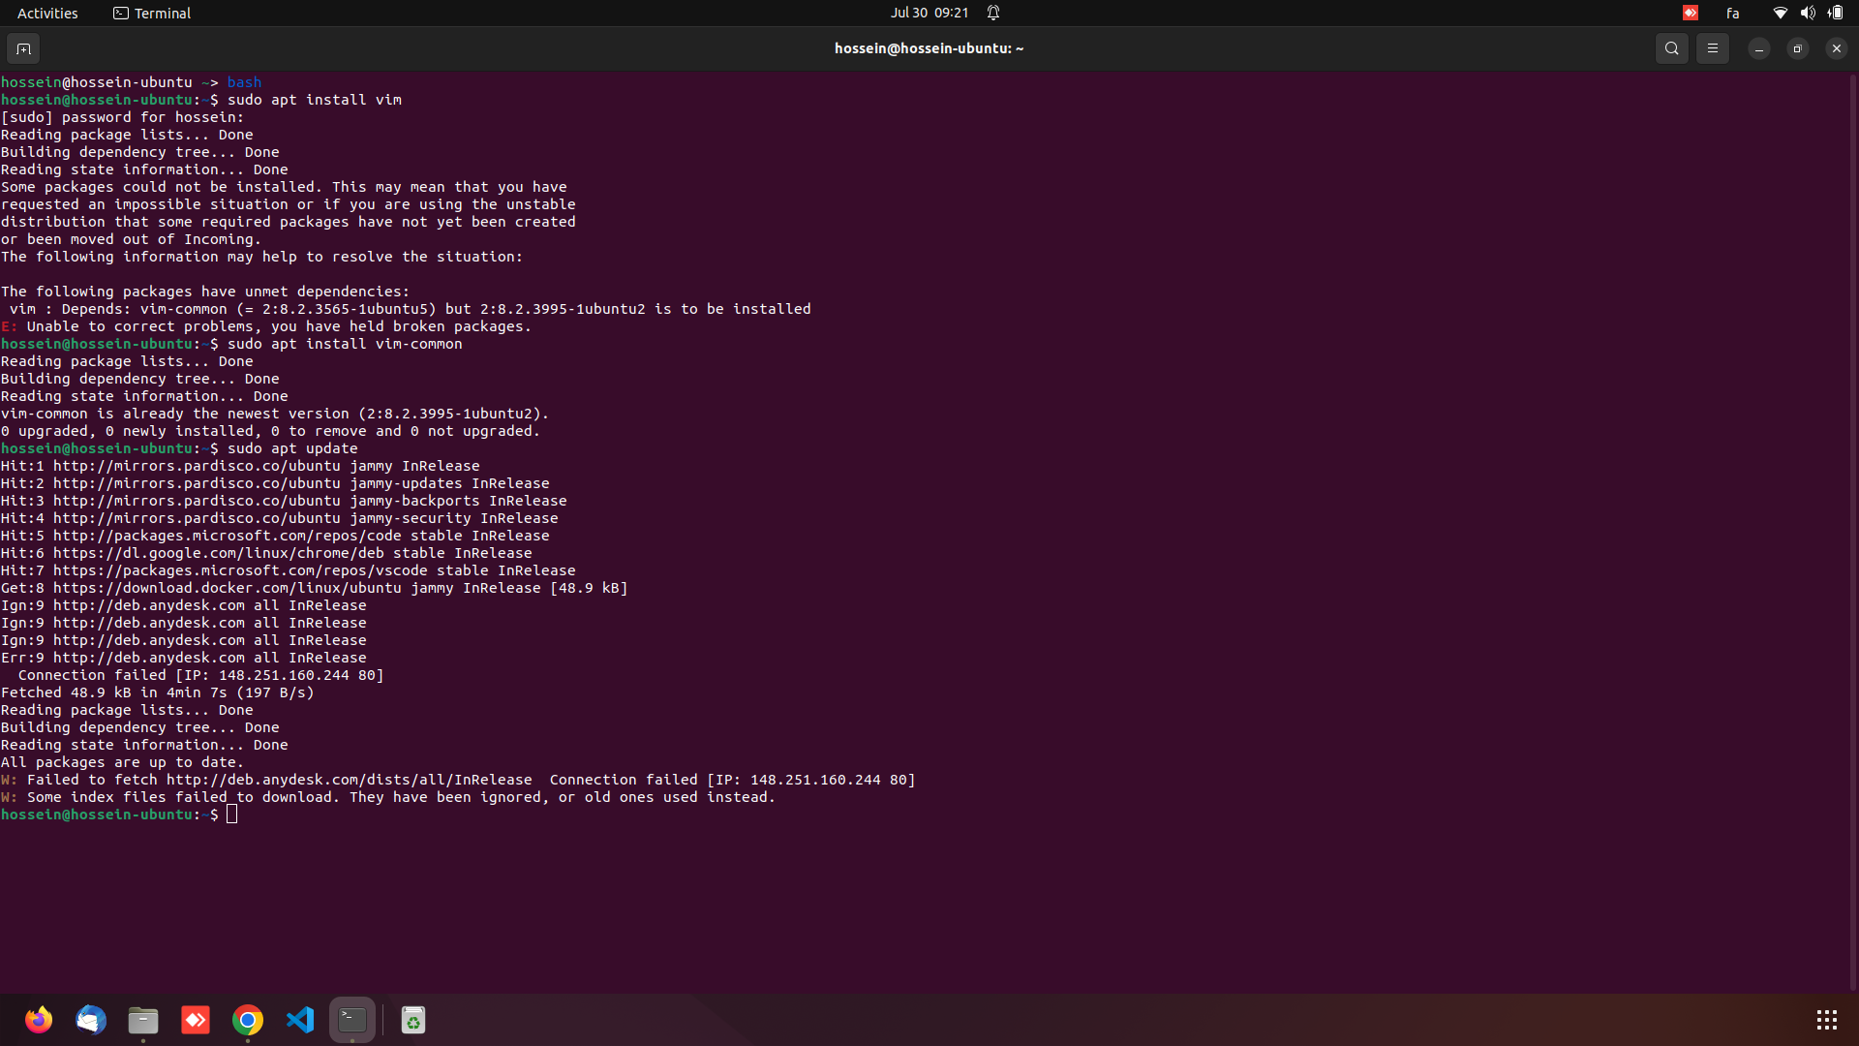Viewport: 1859px width, 1046px height.
Task: Open the Activities overview
Action: click(x=47, y=13)
